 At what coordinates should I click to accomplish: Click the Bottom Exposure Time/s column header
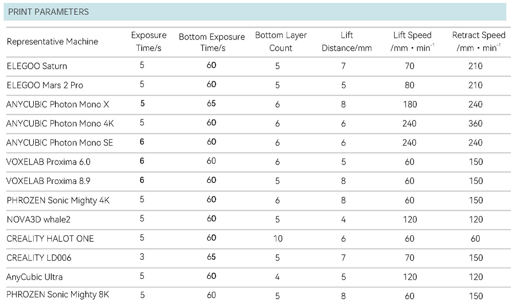pyautogui.click(x=212, y=42)
